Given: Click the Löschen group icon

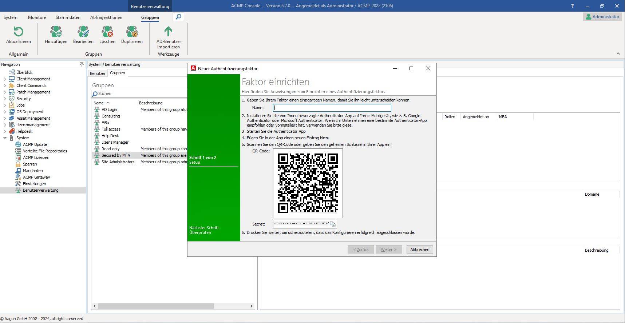Looking at the screenshot, I should (107, 32).
